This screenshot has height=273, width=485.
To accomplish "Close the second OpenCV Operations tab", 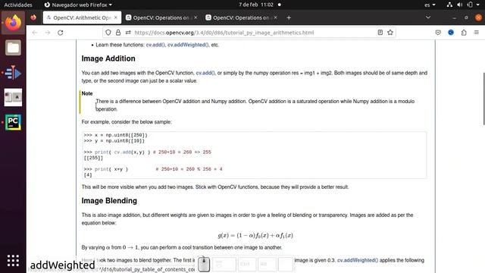I will click(x=196, y=17).
